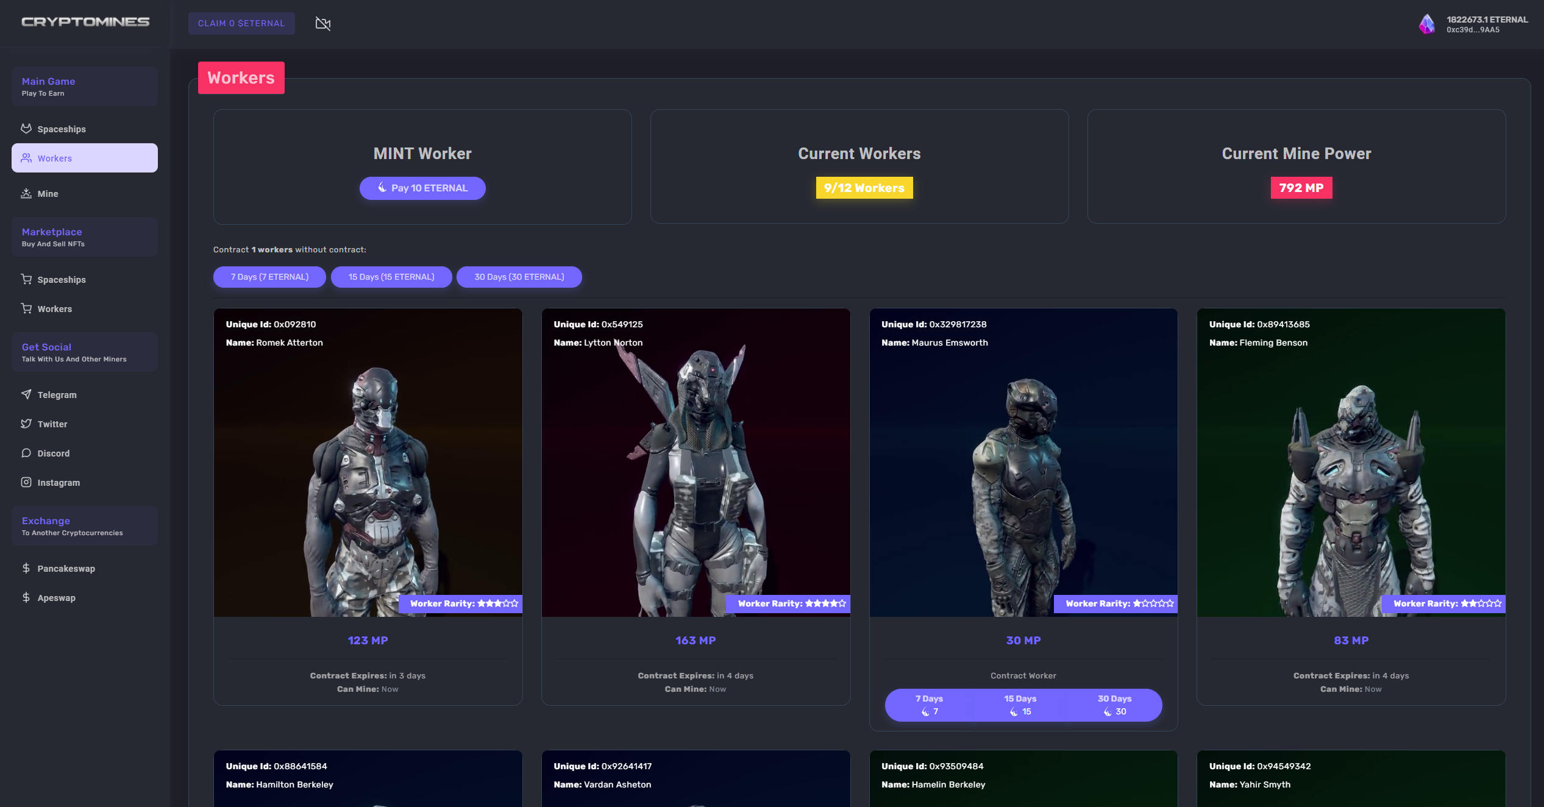The height and width of the screenshot is (807, 1544).
Task: Click the Romek Atterton worker portrait
Action: pos(368,482)
